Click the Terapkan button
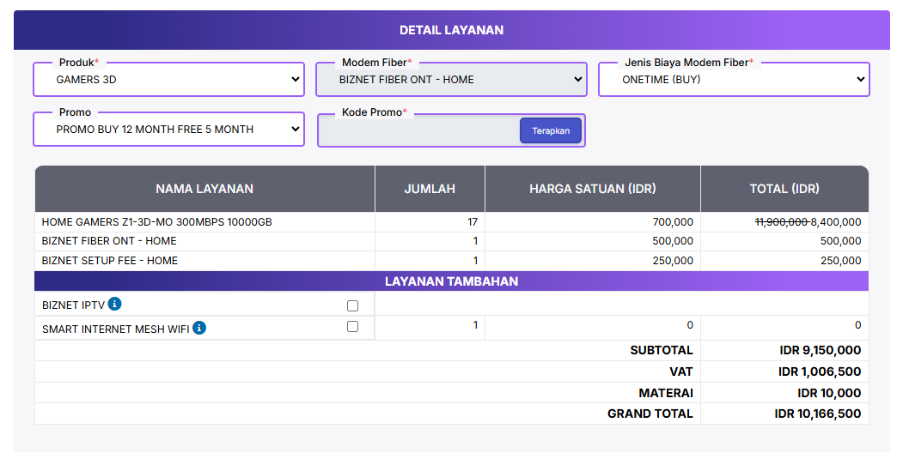The width and height of the screenshot is (903, 465). click(551, 130)
